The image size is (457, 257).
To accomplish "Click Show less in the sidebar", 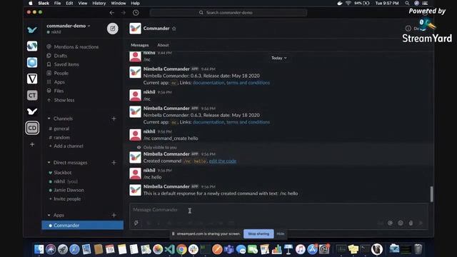I will pyautogui.click(x=64, y=100).
